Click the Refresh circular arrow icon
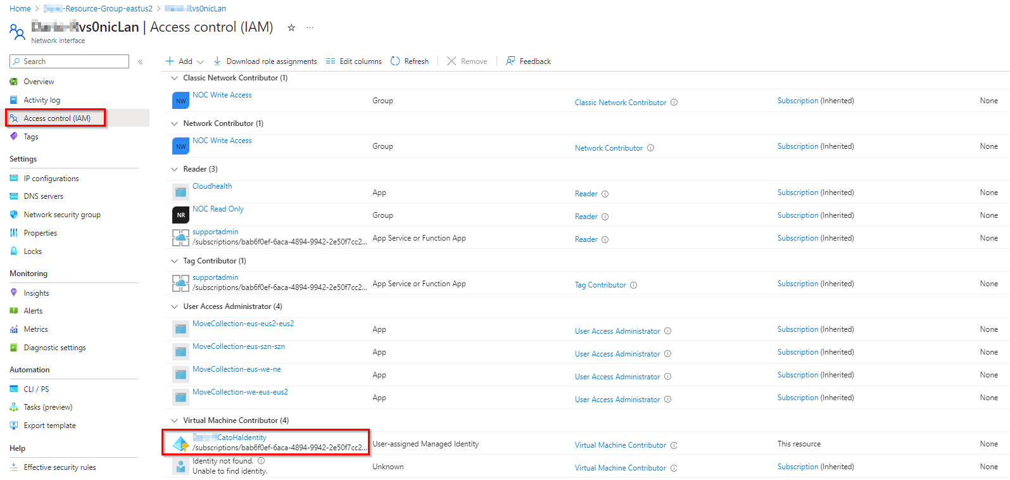 (x=395, y=61)
